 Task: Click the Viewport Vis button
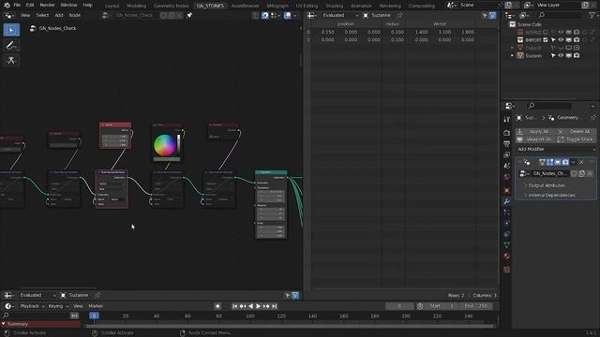click(534, 139)
